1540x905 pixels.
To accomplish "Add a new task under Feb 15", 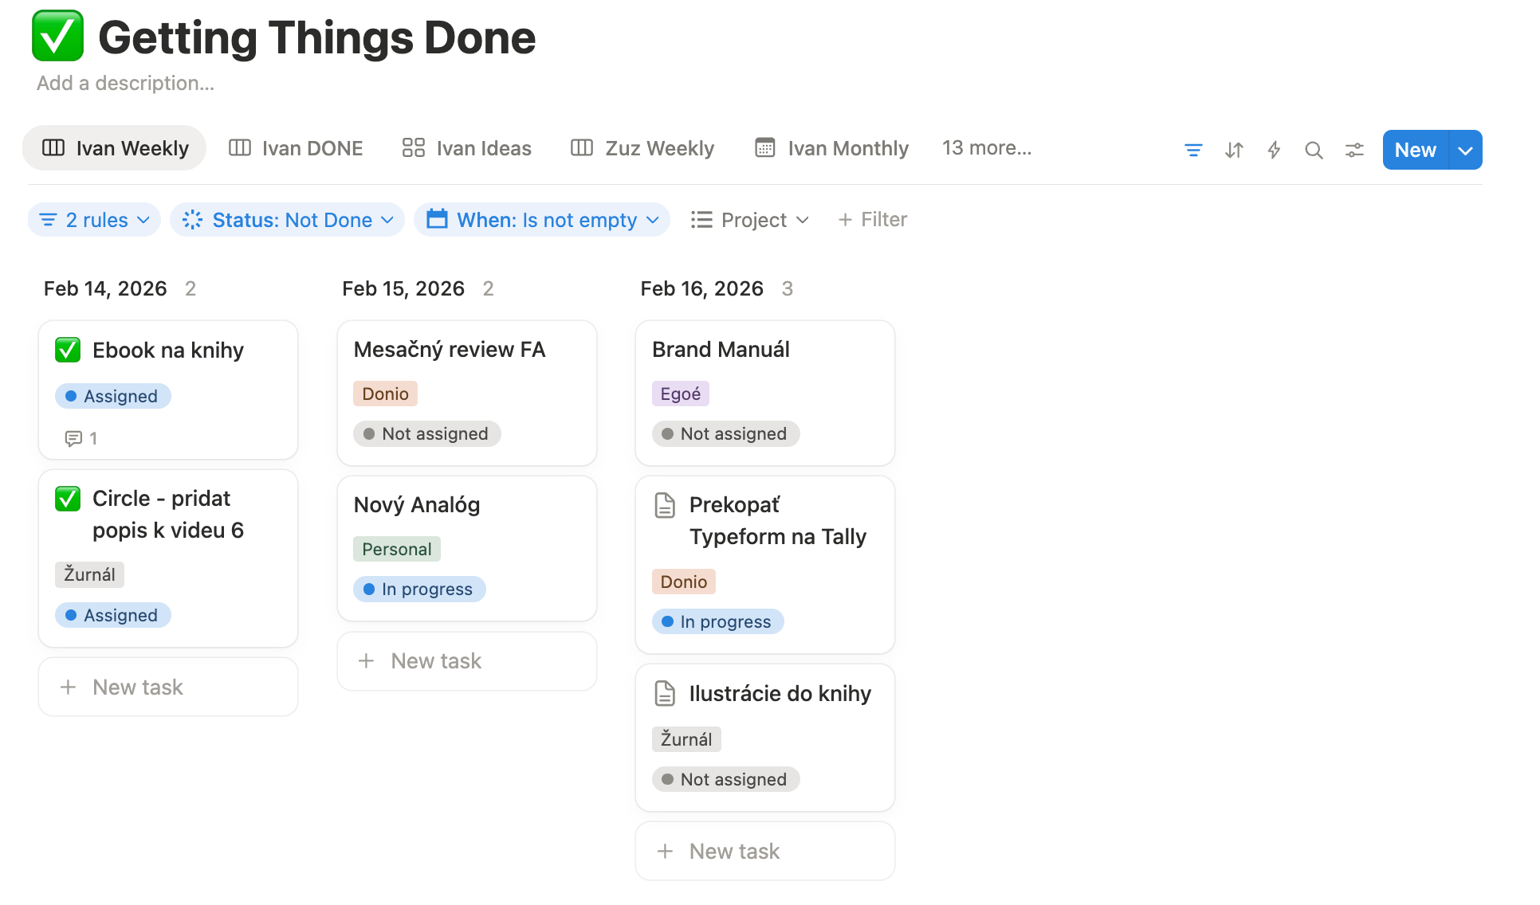I will tap(466, 661).
